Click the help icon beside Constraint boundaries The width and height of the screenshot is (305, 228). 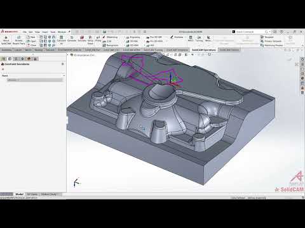(63, 64)
